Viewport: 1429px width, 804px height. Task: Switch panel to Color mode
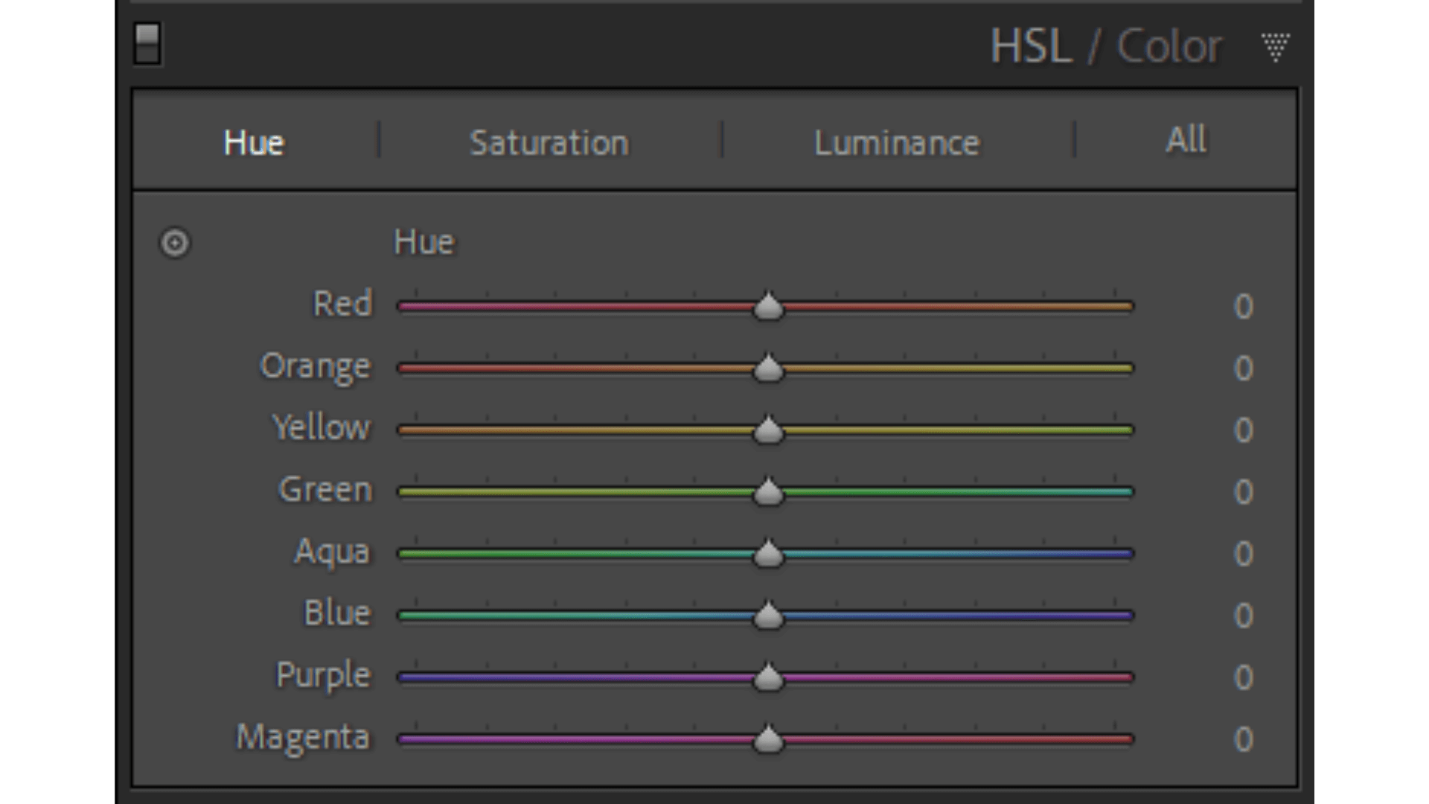coord(1169,46)
